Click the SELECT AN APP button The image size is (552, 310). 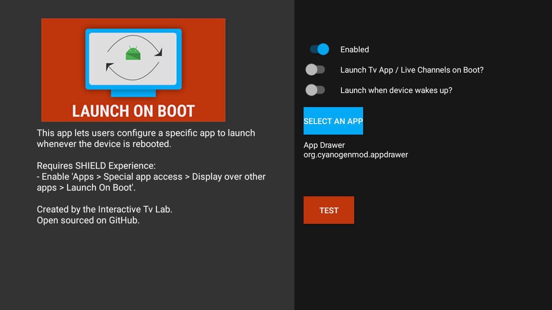point(333,121)
